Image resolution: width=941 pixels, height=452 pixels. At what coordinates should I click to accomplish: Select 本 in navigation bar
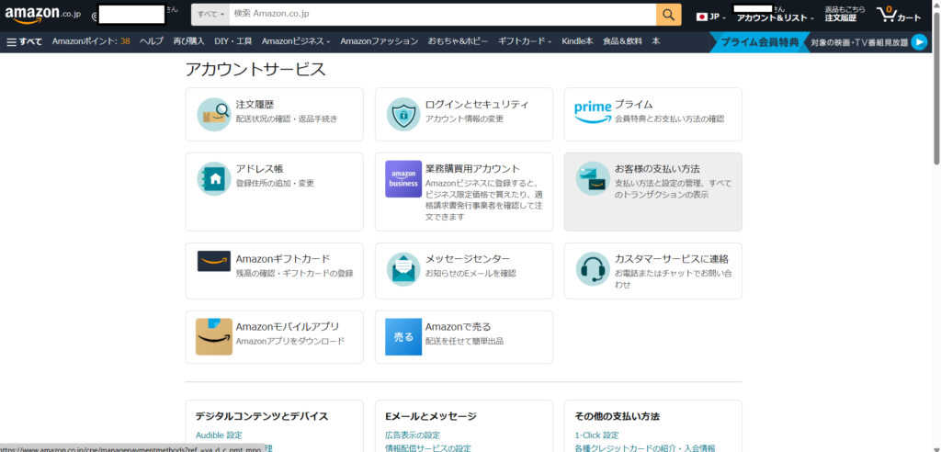[656, 41]
